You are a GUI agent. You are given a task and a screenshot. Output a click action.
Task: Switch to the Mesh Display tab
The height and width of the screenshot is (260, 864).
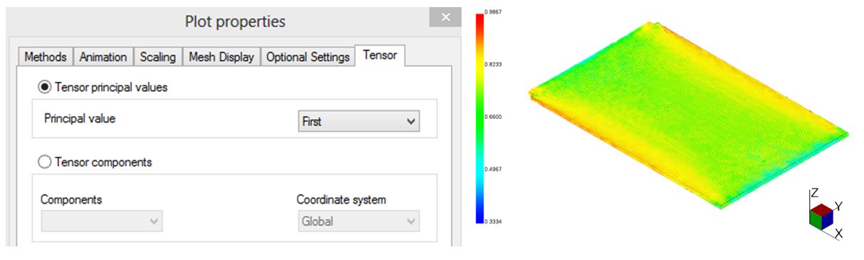click(x=222, y=57)
